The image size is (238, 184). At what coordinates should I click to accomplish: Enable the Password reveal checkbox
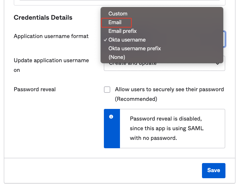(x=107, y=90)
